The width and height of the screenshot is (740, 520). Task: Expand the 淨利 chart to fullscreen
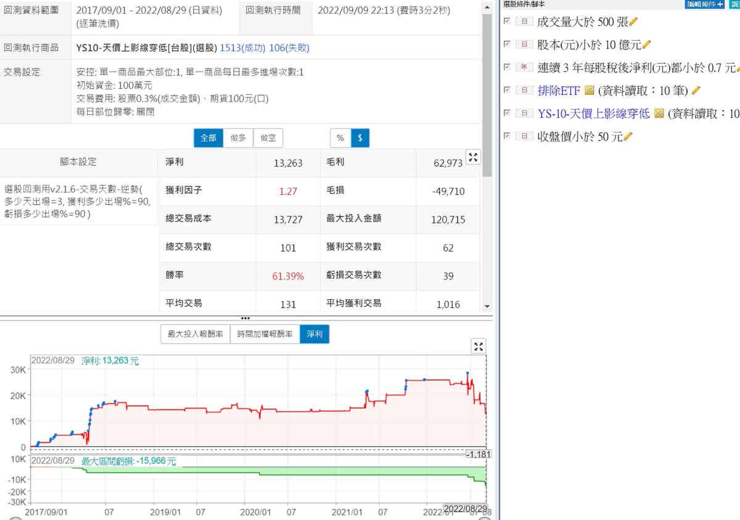click(479, 346)
